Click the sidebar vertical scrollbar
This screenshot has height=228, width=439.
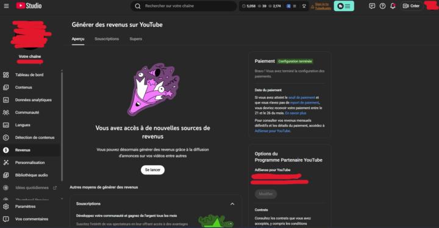[62, 126]
